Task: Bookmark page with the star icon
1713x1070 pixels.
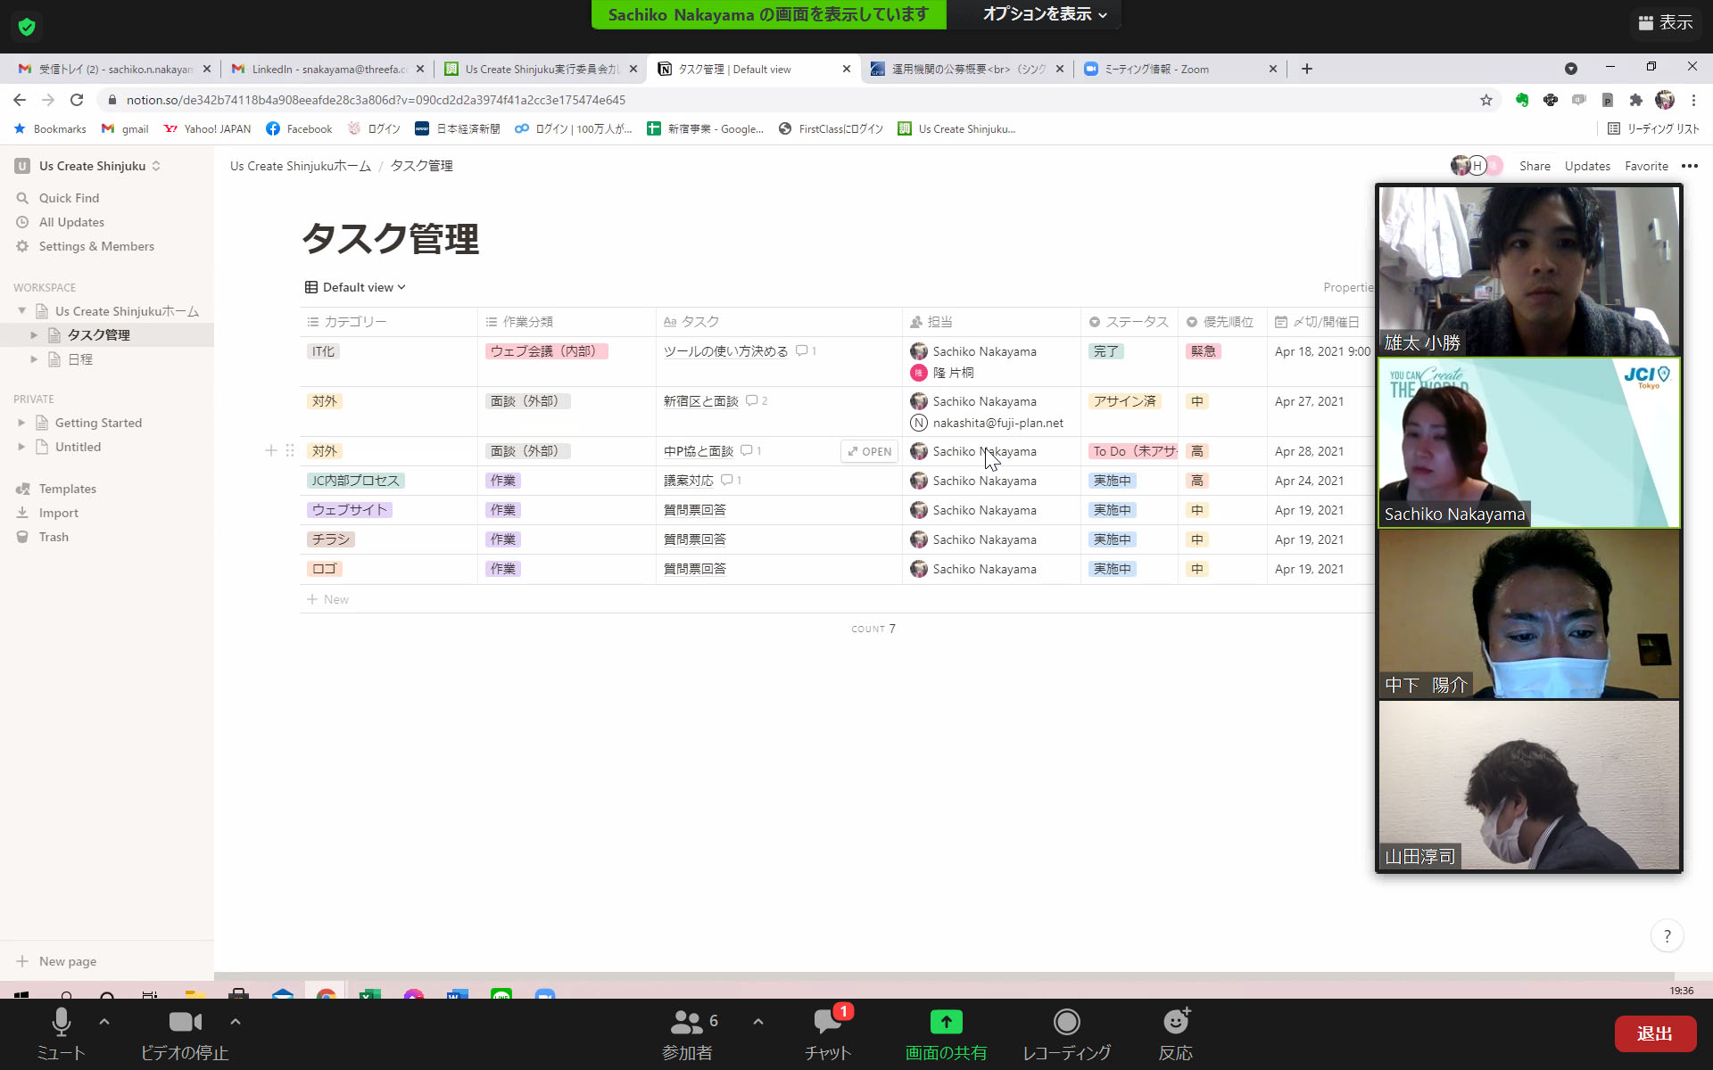Action: [x=1485, y=100]
